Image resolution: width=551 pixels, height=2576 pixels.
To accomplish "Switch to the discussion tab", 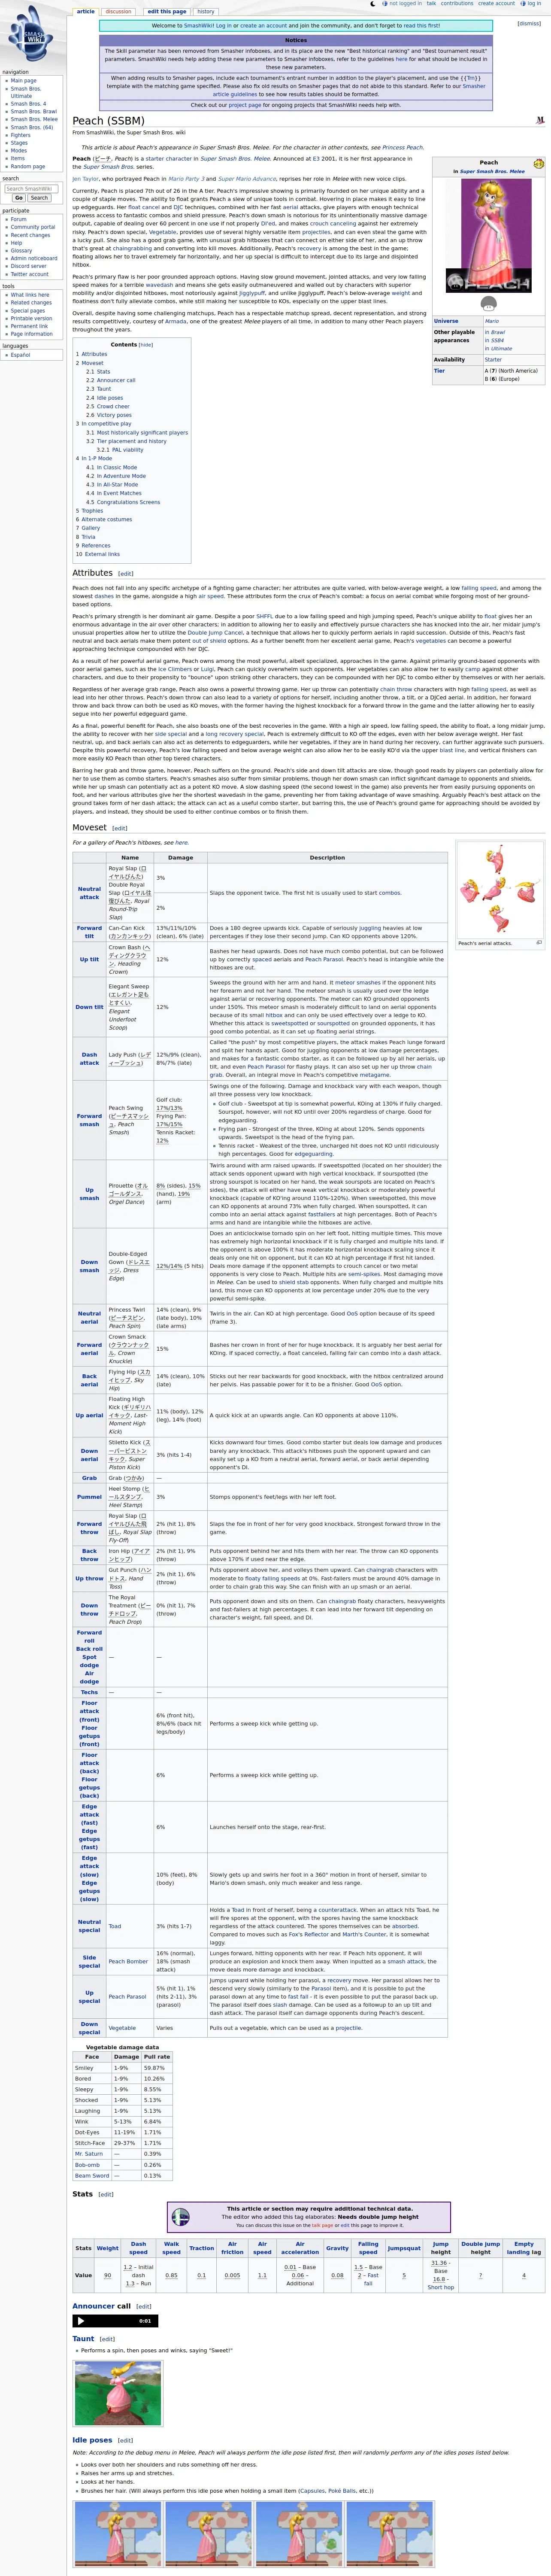I will [118, 12].
